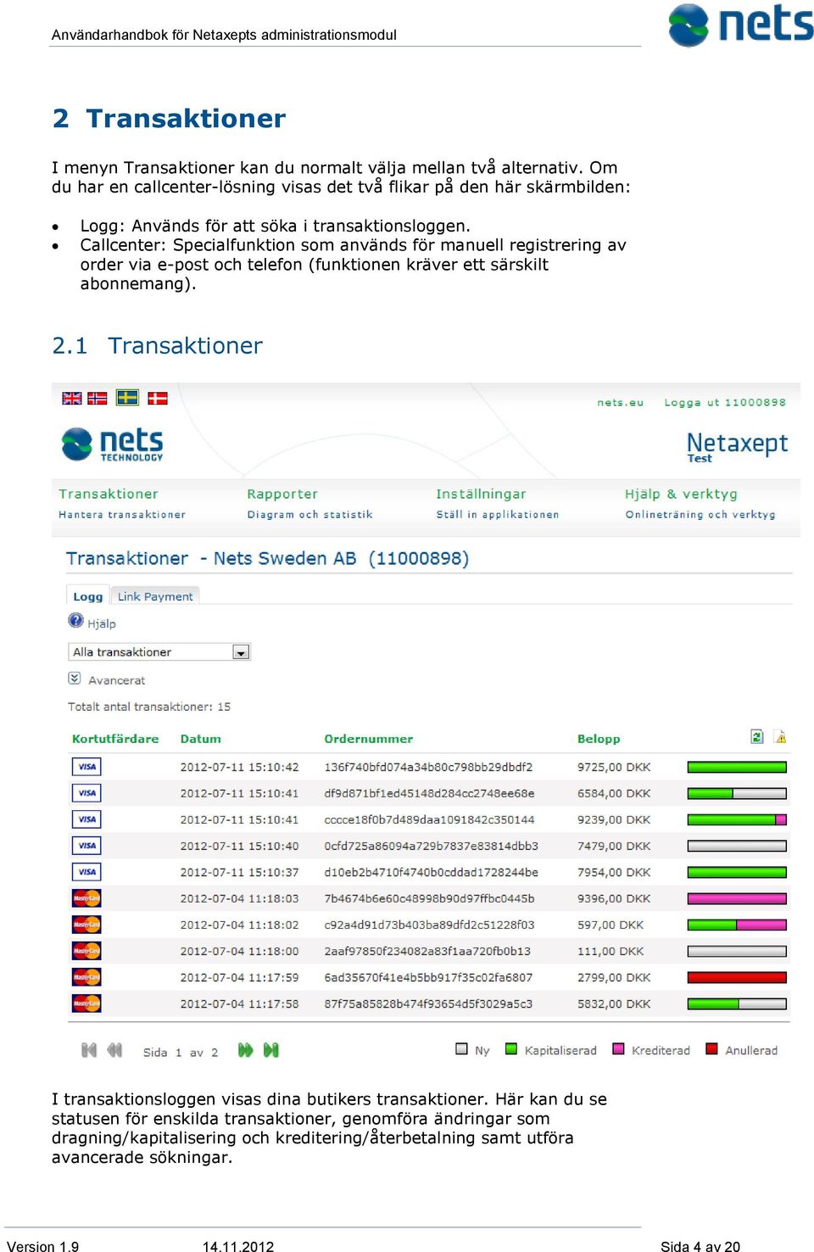Click MasterCard icon for the 9396,00 DKK row
The image size is (814, 1252).
click(86, 898)
